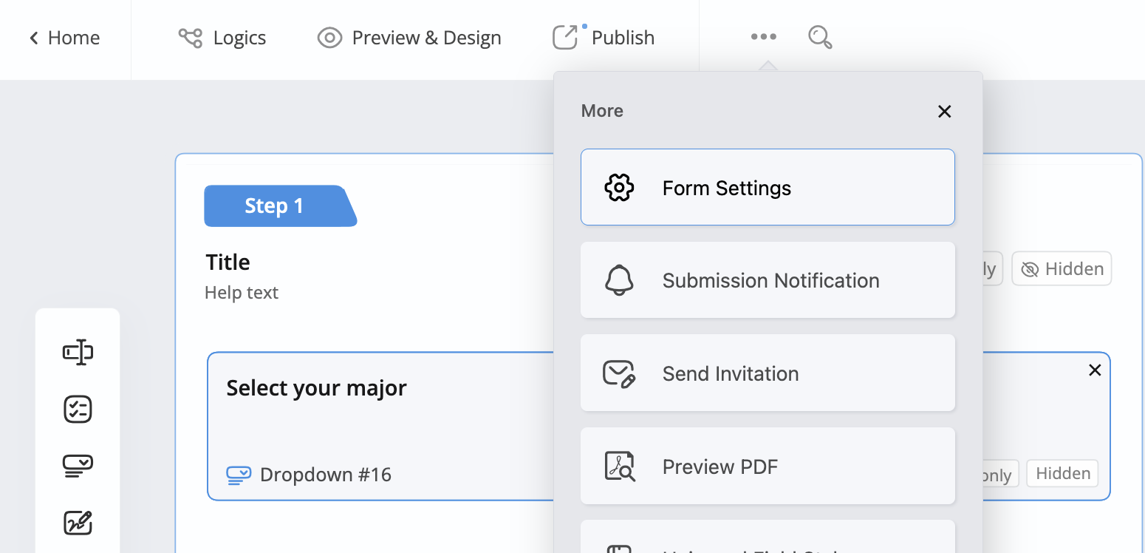Click the Preview & Design eye icon
The image size is (1145, 553).
point(329,38)
